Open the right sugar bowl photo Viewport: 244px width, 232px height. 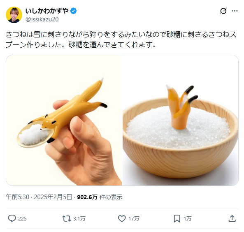coord(181,120)
